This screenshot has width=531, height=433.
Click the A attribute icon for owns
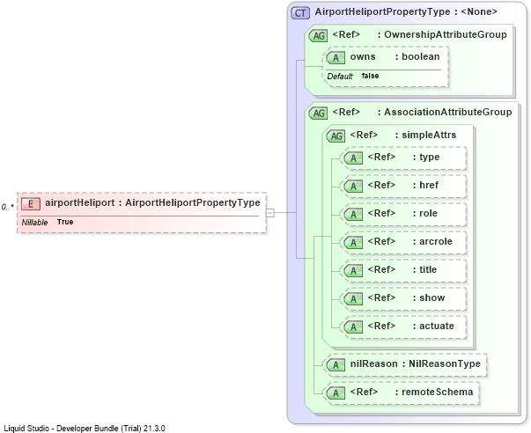(x=336, y=57)
